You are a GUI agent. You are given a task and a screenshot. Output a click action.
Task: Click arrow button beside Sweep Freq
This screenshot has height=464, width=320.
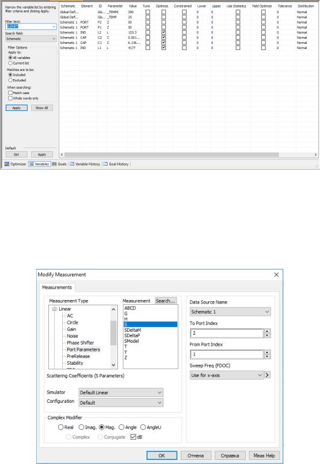click(267, 375)
